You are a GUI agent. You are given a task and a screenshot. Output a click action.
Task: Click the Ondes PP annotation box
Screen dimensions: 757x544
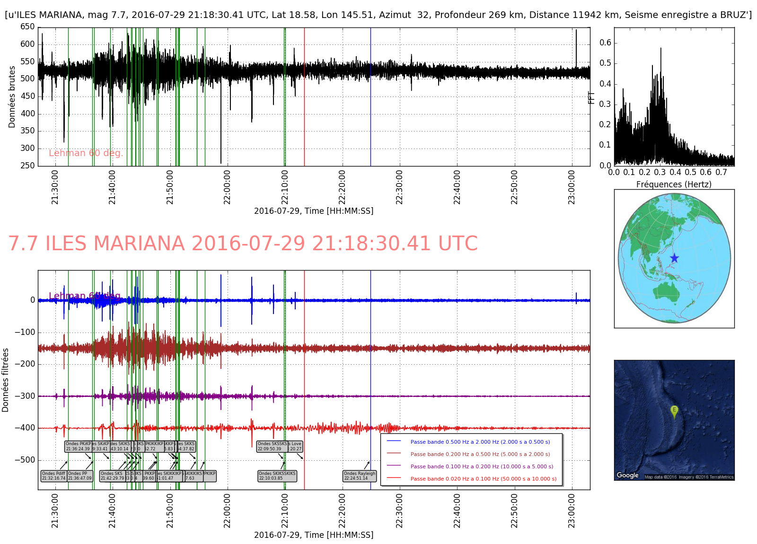[x=80, y=476]
